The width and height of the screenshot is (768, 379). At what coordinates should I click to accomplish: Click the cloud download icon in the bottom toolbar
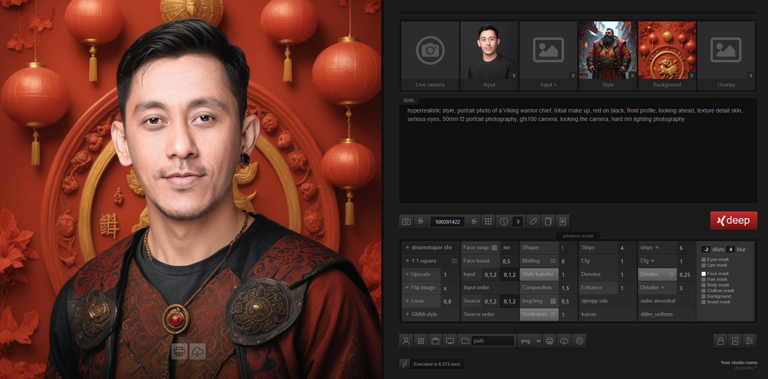[x=564, y=341]
